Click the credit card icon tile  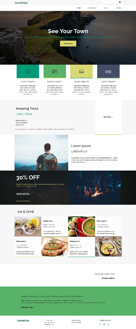click(x=55, y=72)
